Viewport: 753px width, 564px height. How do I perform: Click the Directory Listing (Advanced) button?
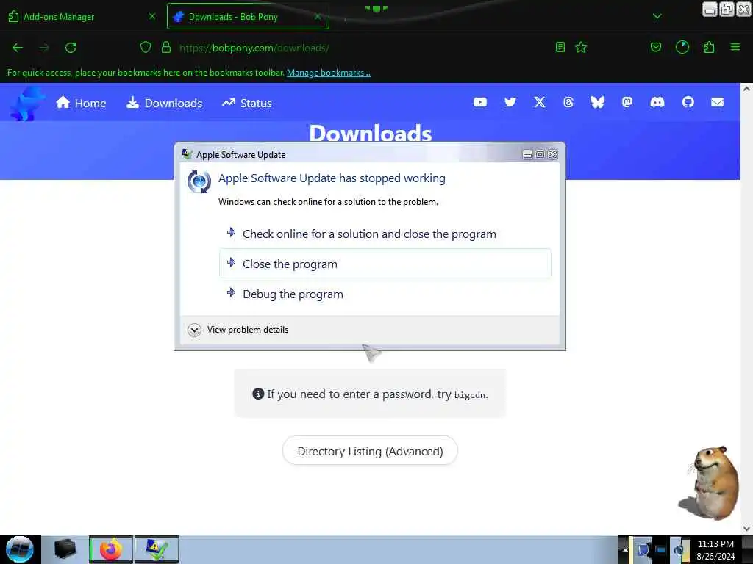pos(370,452)
